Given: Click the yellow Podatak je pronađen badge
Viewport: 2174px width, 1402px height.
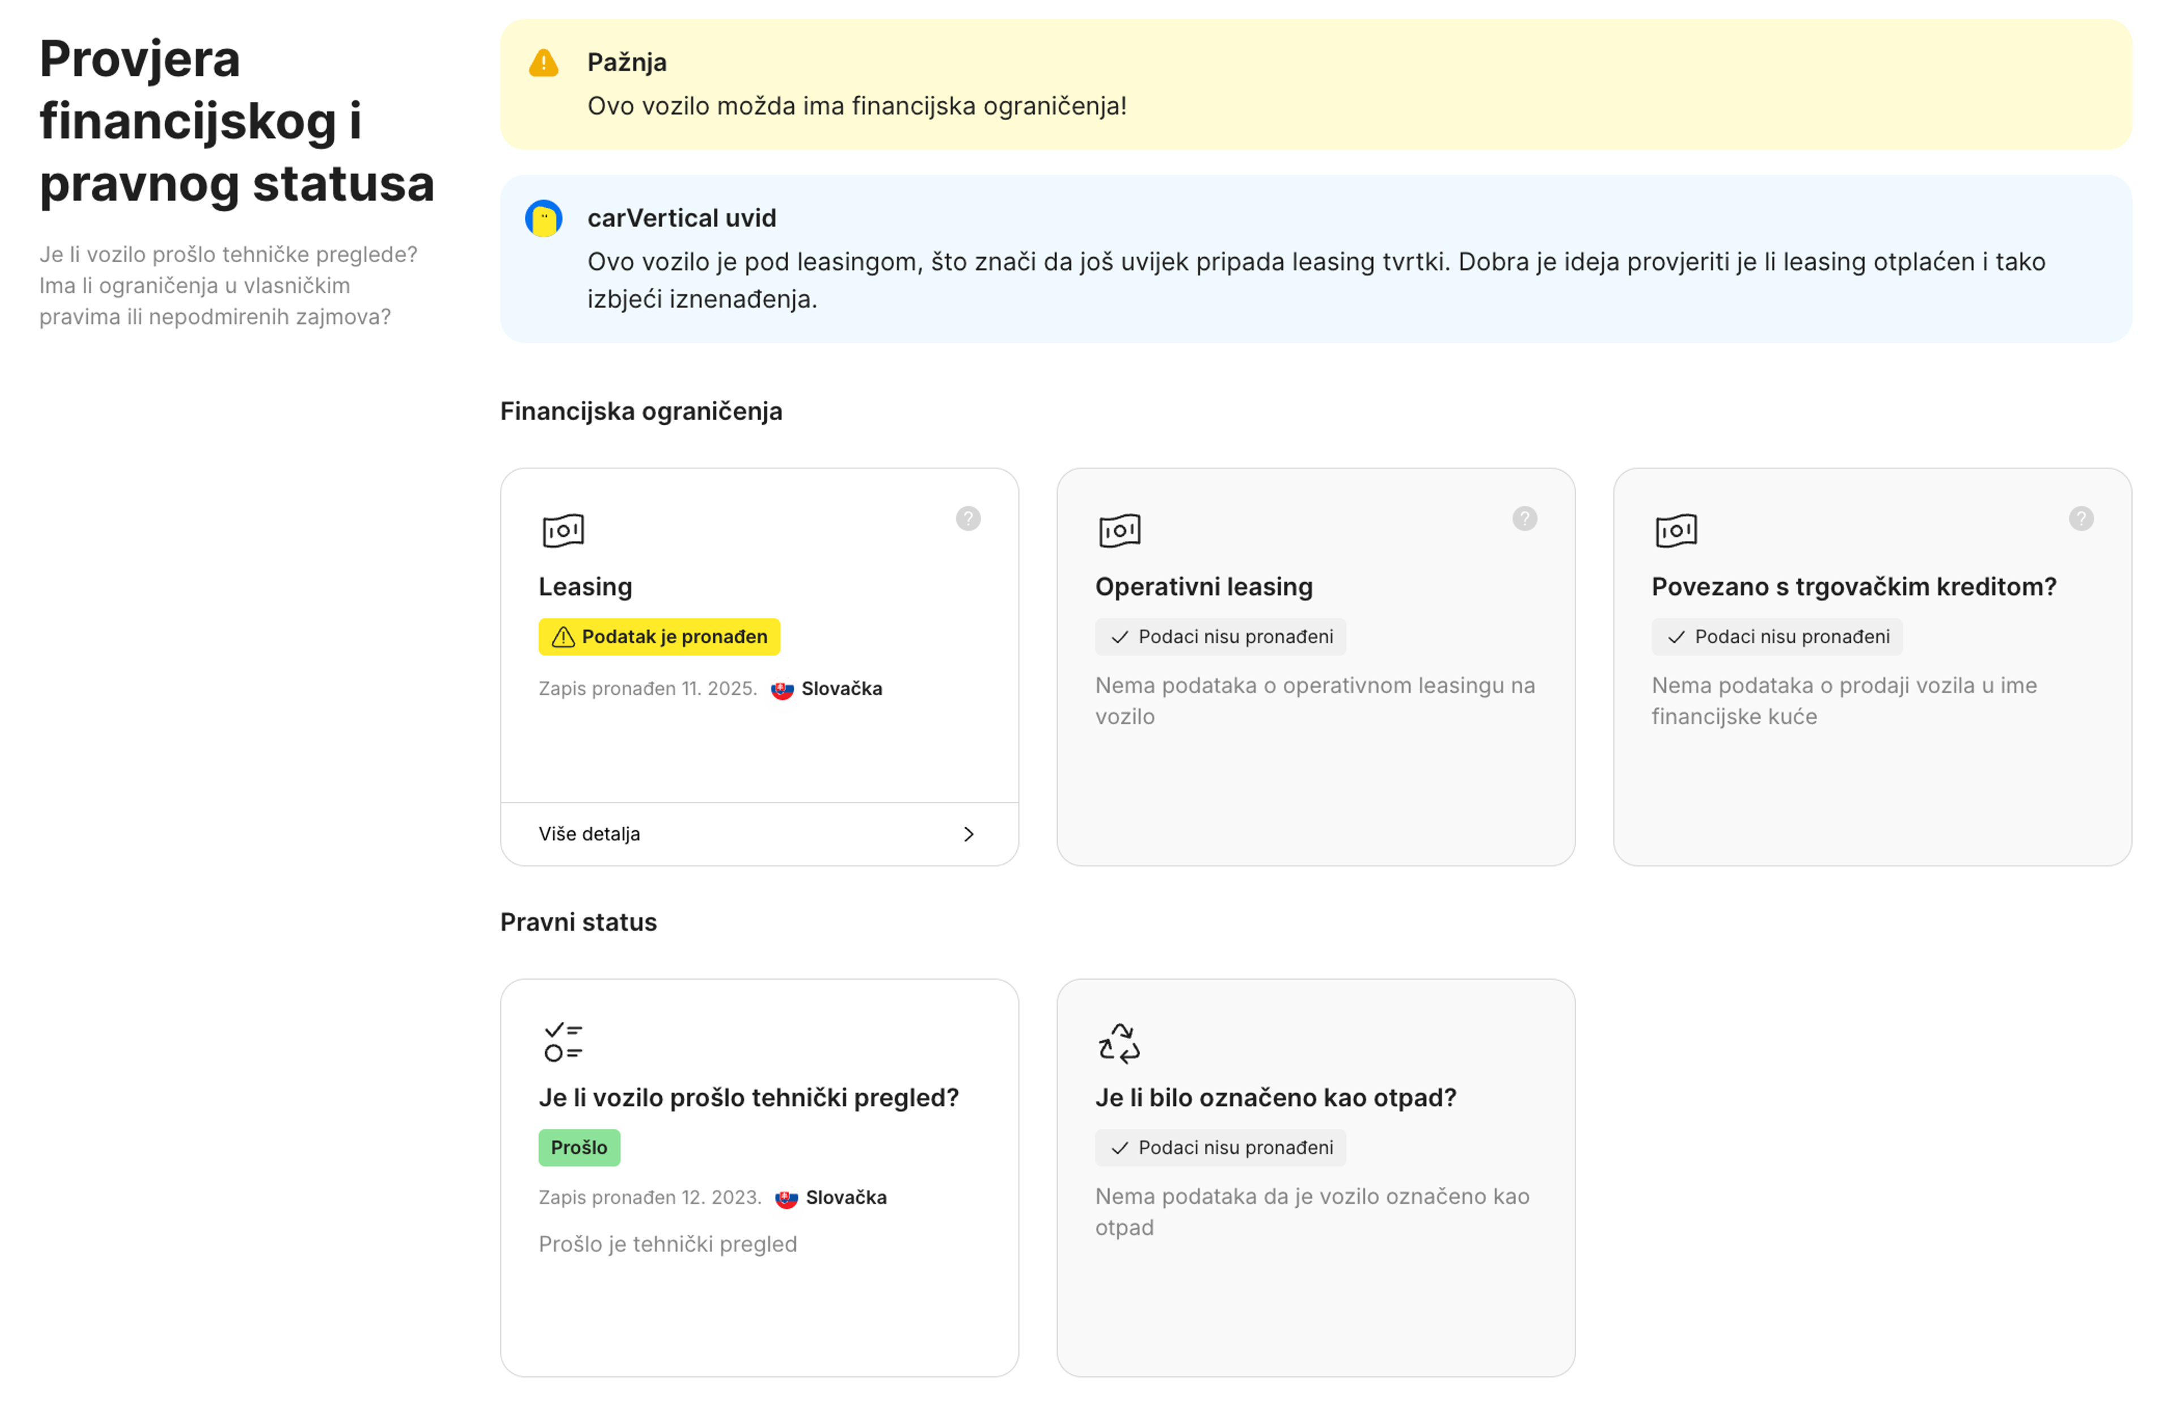Looking at the screenshot, I should (659, 637).
